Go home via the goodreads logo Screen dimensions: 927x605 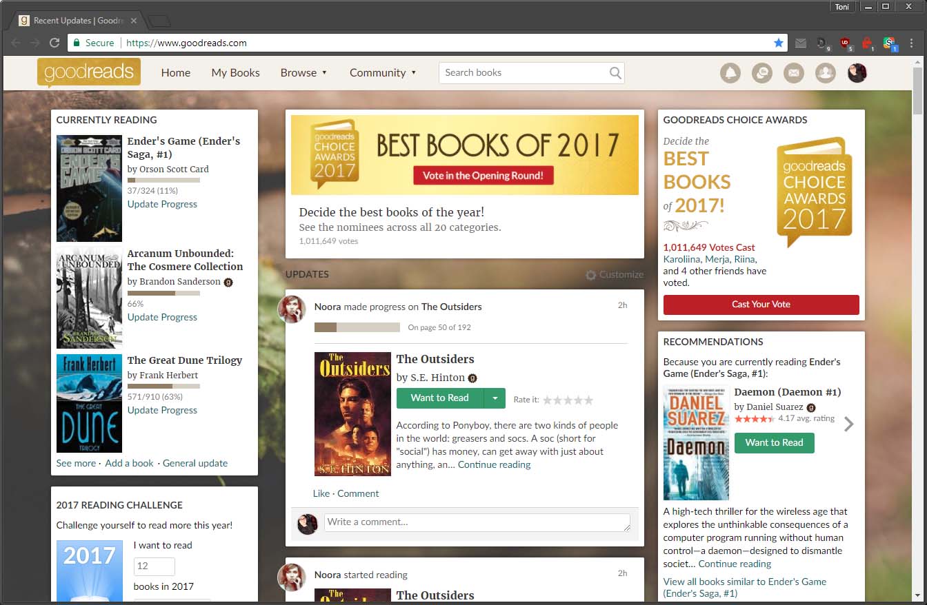click(88, 72)
